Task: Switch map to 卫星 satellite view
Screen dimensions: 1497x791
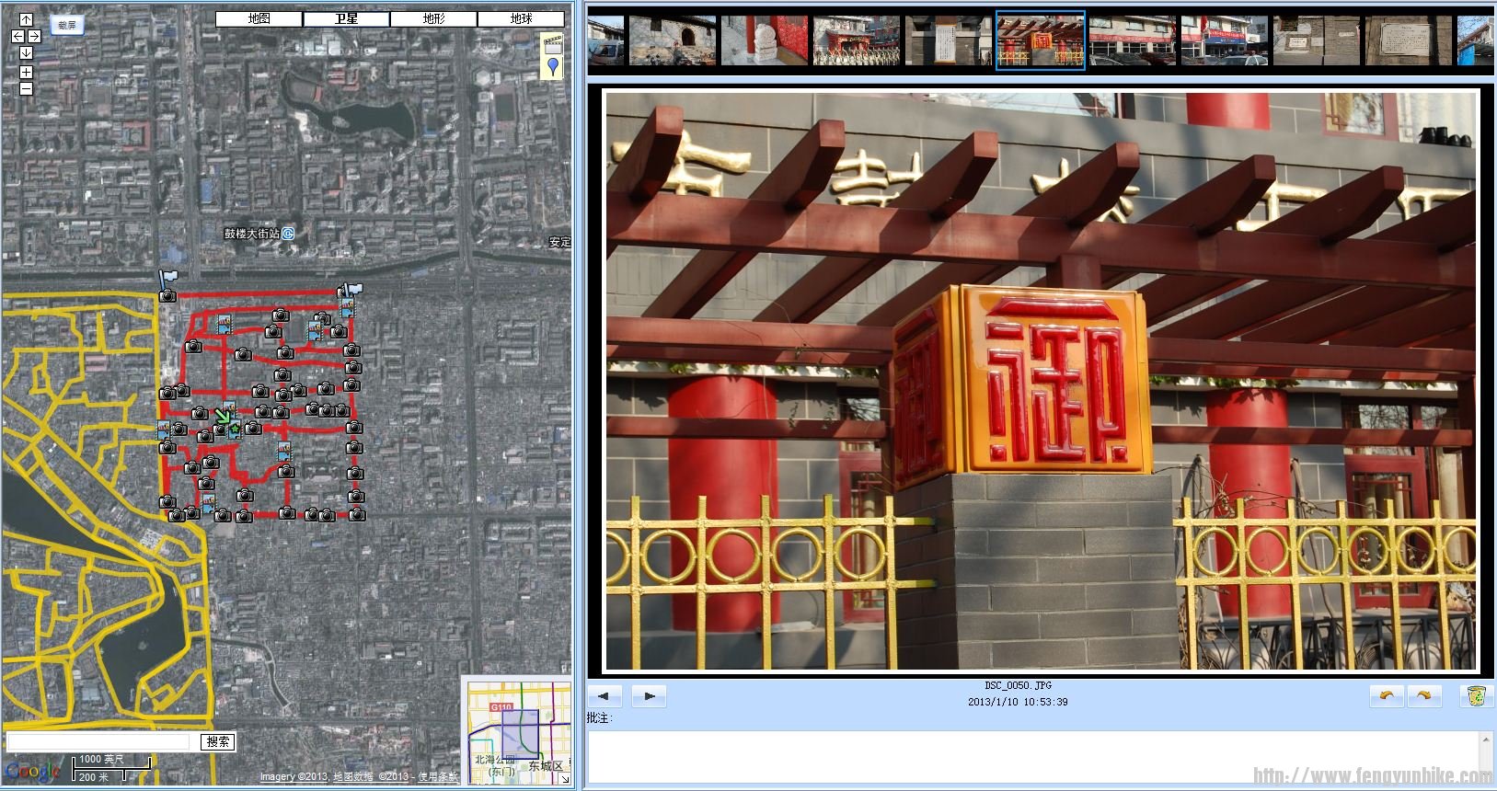Action: [x=346, y=18]
